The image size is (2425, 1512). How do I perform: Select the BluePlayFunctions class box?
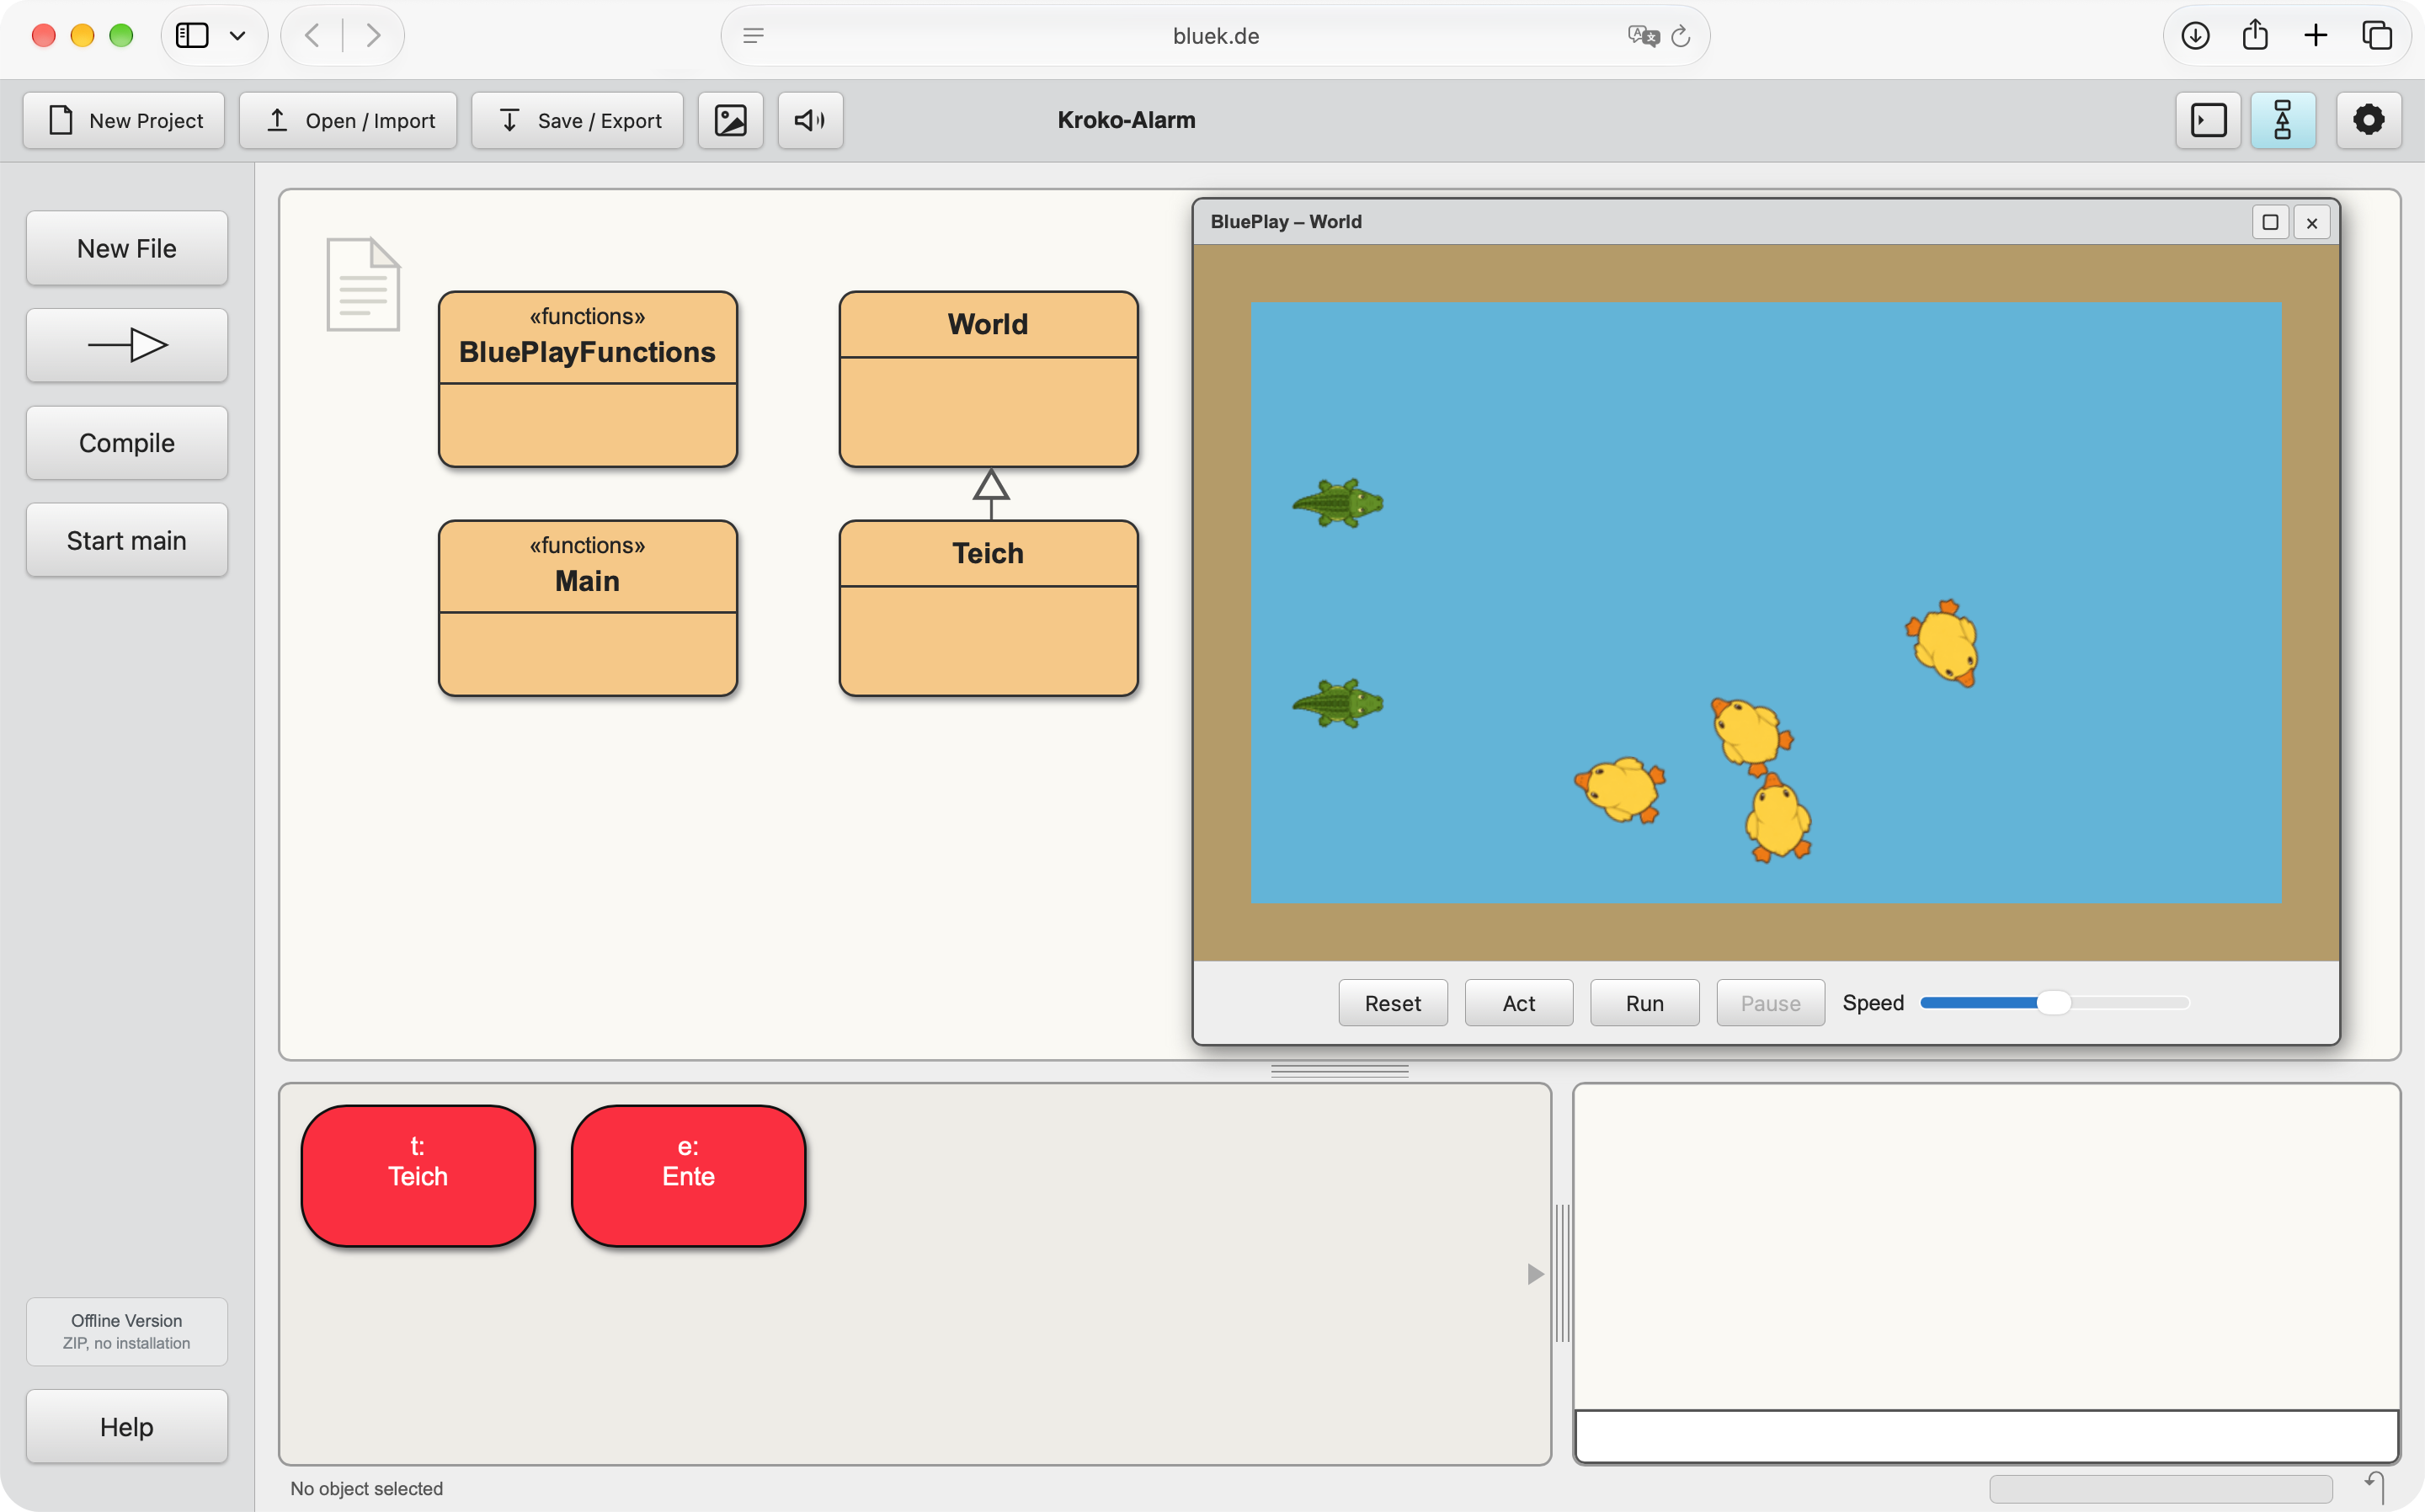[588, 379]
